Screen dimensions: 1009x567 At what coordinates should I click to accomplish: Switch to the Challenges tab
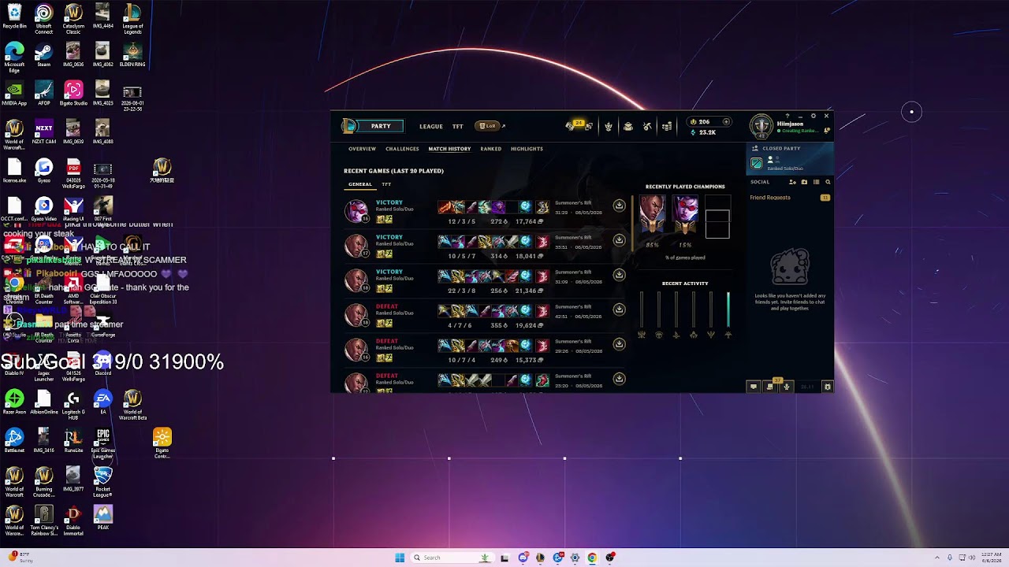tap(402, 149)
